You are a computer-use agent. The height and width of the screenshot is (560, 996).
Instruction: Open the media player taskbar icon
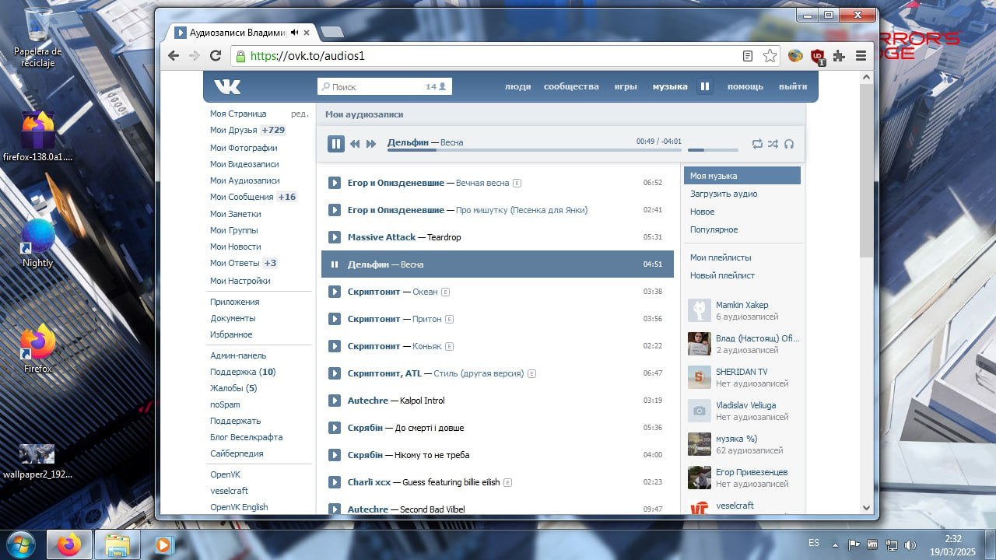click(x=163, y=544)
